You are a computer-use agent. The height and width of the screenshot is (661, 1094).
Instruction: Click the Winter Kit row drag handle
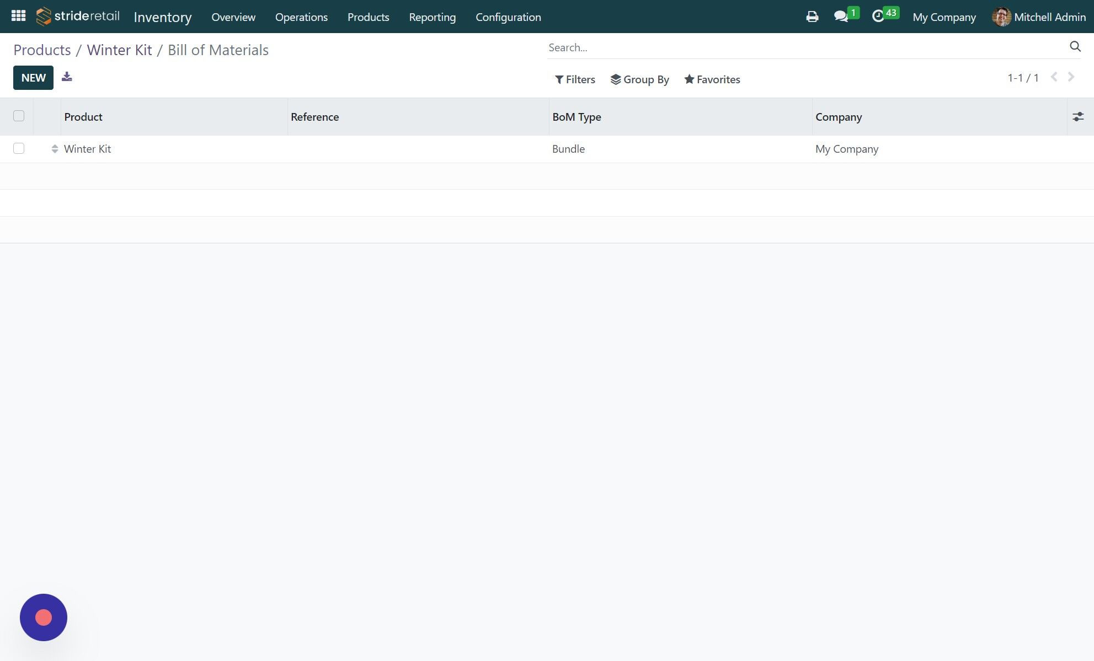55,149
